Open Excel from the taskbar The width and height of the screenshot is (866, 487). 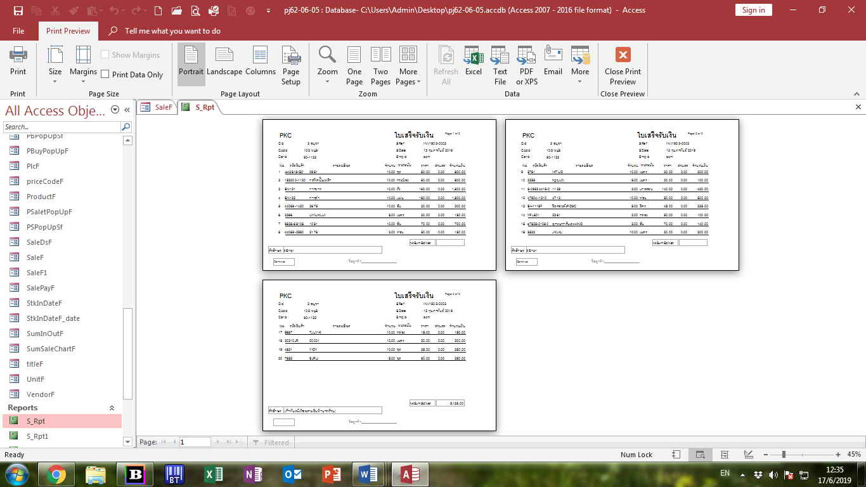click(x=214, y=474)
